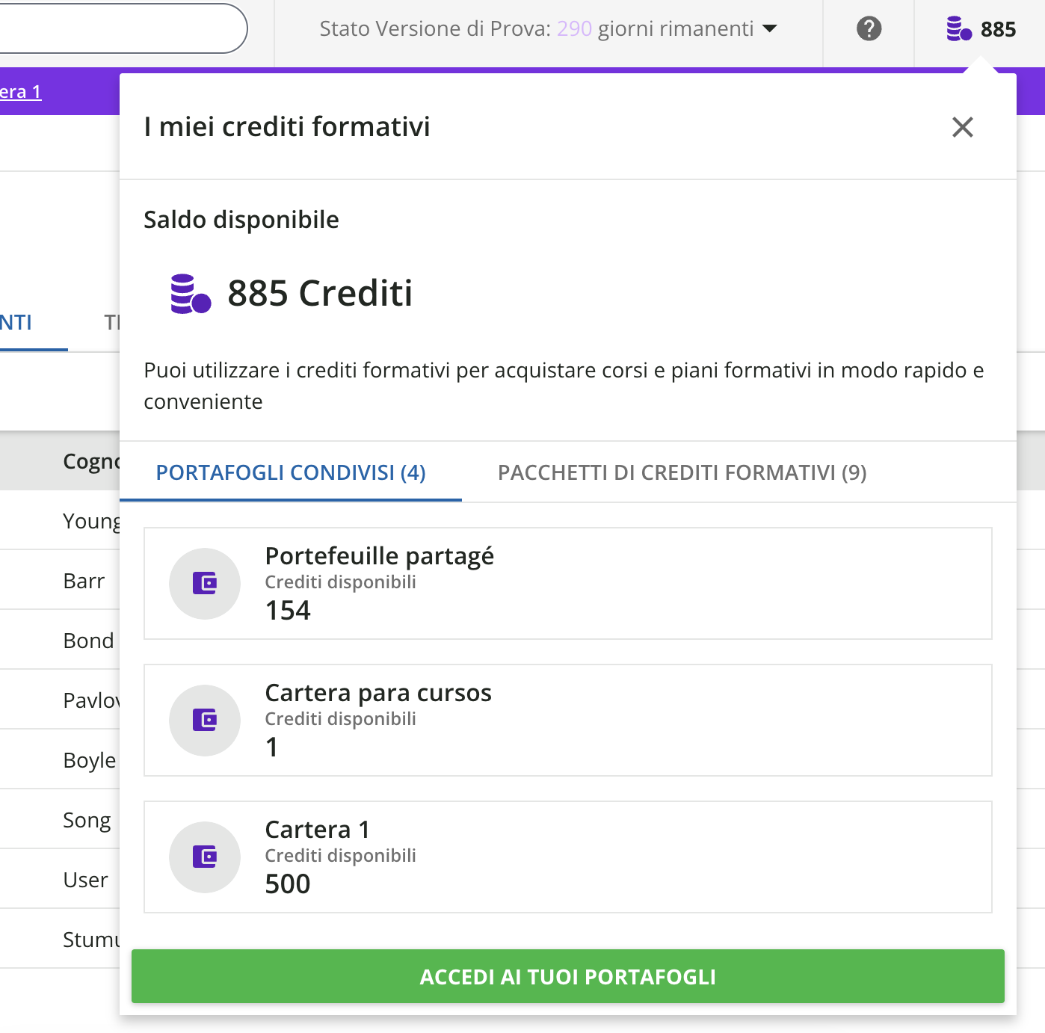Open the 'era 1' link in the purple banner
The width and height of the screenshot is (1045, 1033).
click(x=21, y=92)
